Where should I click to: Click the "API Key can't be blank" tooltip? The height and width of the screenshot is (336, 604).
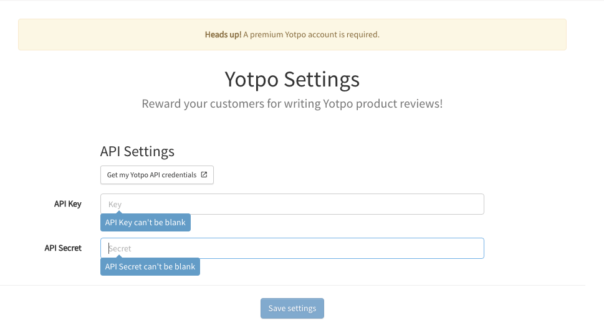pos(145,223)
